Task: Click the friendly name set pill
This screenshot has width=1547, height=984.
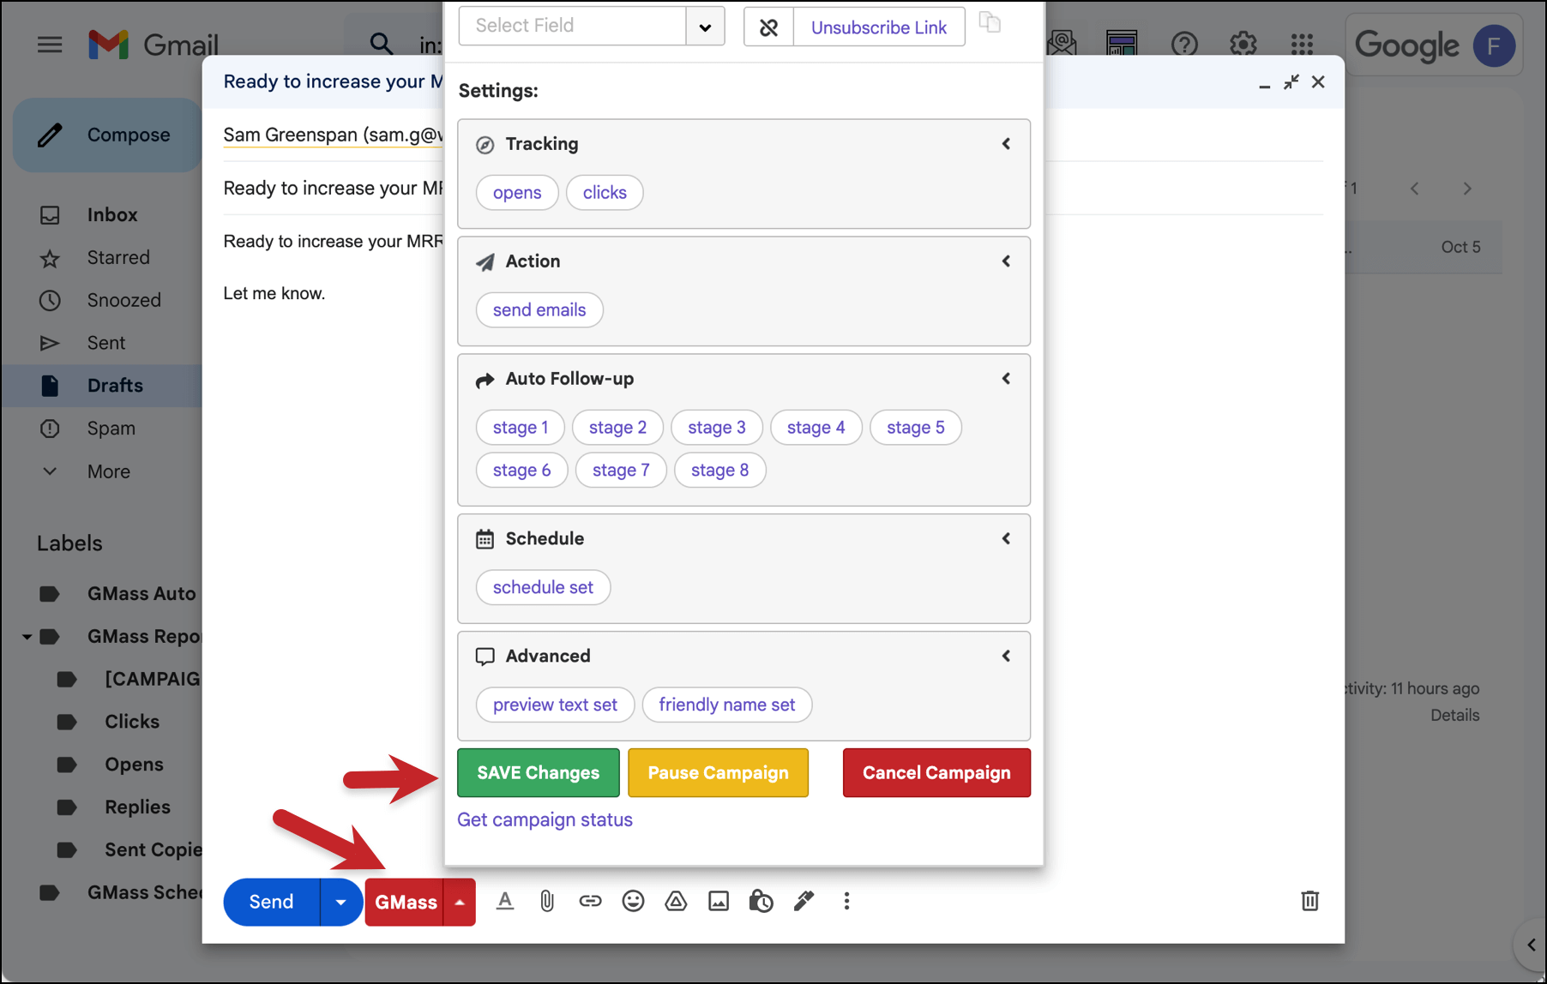Action: tap(727, 705)
